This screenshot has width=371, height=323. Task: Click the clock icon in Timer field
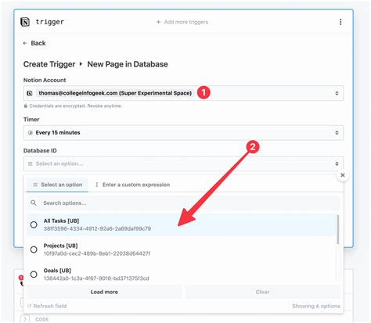coord(31,132)
